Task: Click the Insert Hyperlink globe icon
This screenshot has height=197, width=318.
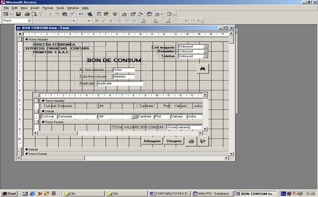Action: click(90, 14)
